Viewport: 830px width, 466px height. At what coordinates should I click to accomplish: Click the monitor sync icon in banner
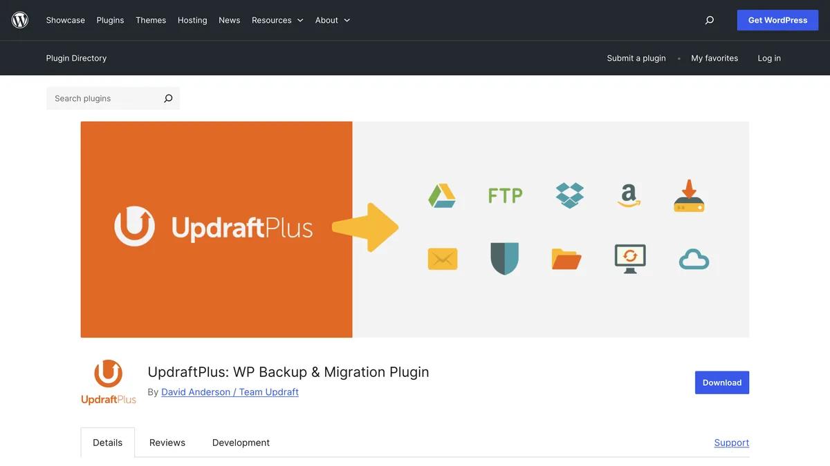click(630, 259)
